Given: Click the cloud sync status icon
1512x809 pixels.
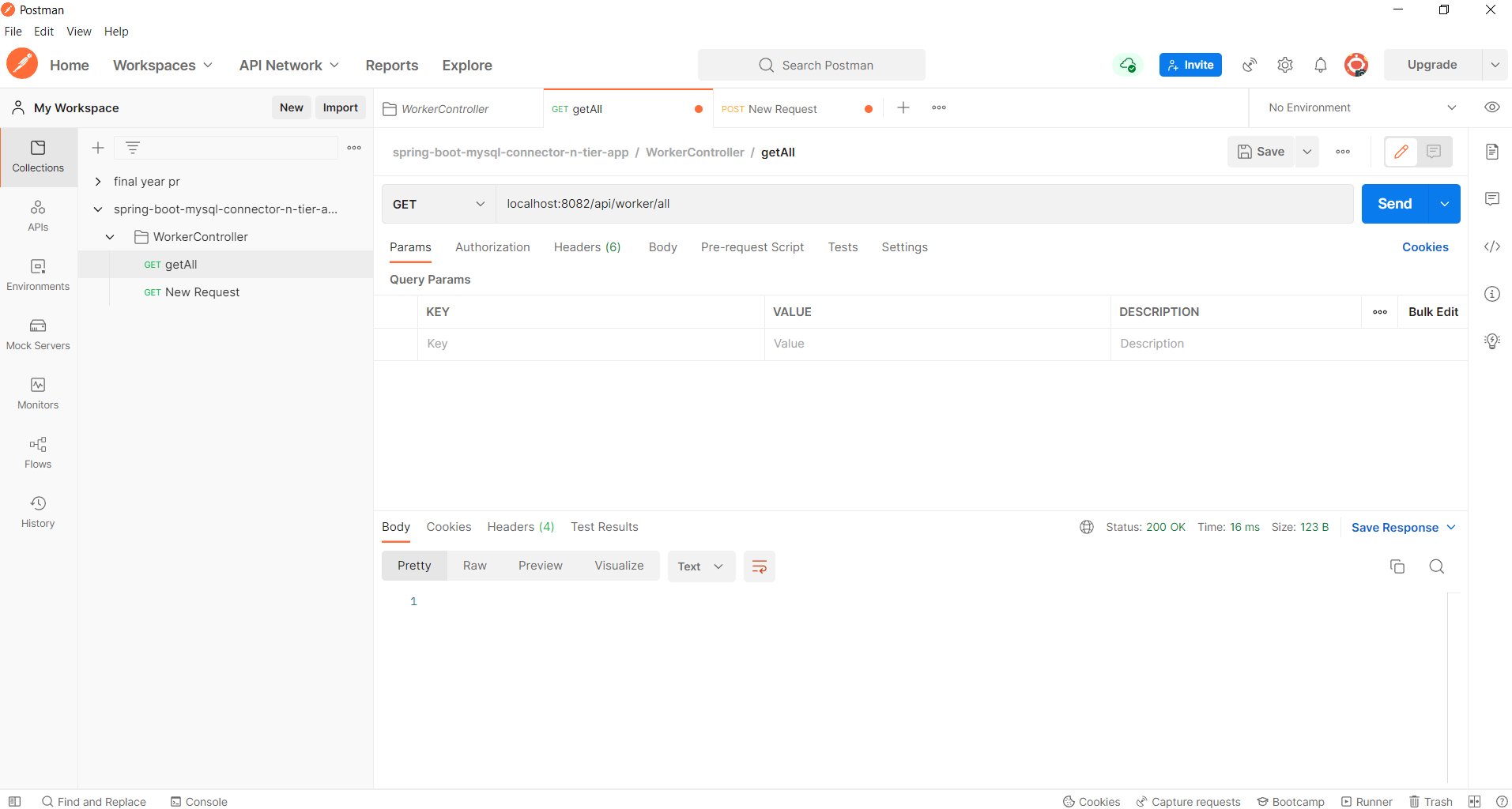Looking at the screenshot, I should point(1128,65).
